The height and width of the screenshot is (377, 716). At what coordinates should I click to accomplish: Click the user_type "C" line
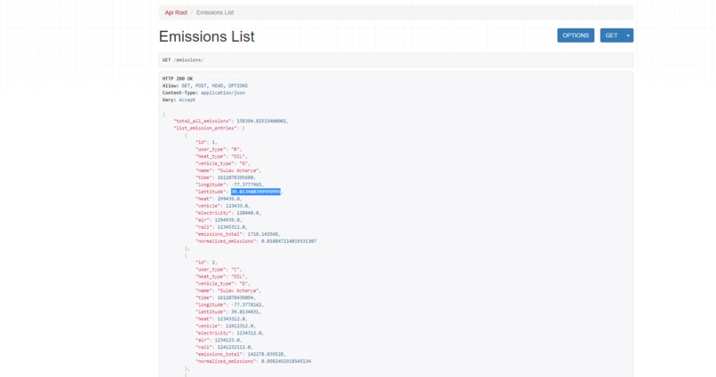tap(219, 270)
